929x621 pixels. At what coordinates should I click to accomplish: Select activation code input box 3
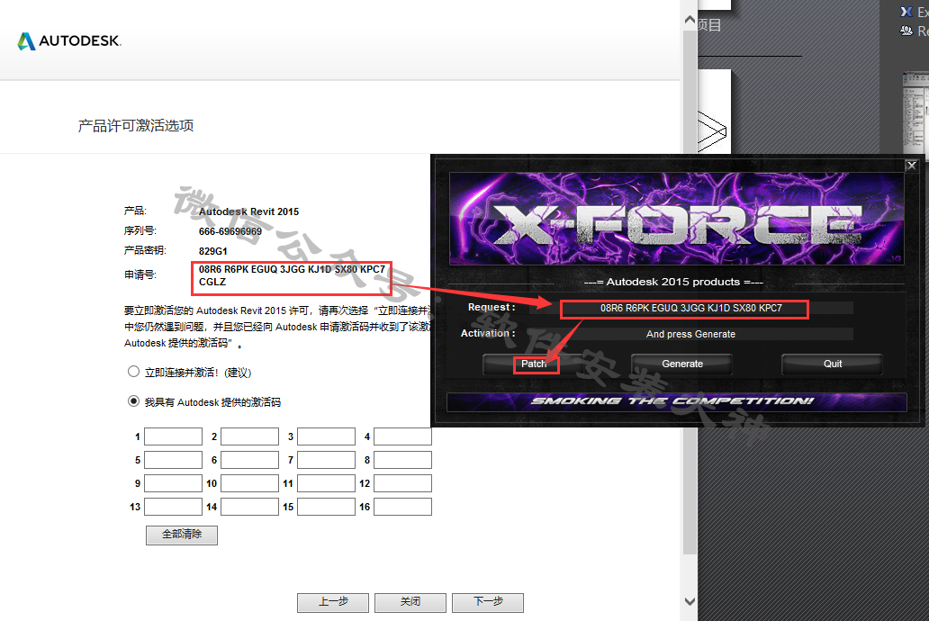click(326, 436)
